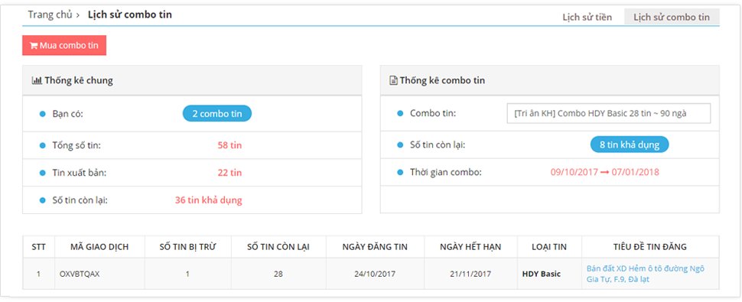Click the 36 tin khả dụng value
This screenshot has width=742, height=302.
click(x=208, y=200)
